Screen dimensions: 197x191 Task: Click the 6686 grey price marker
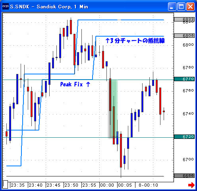184,175
